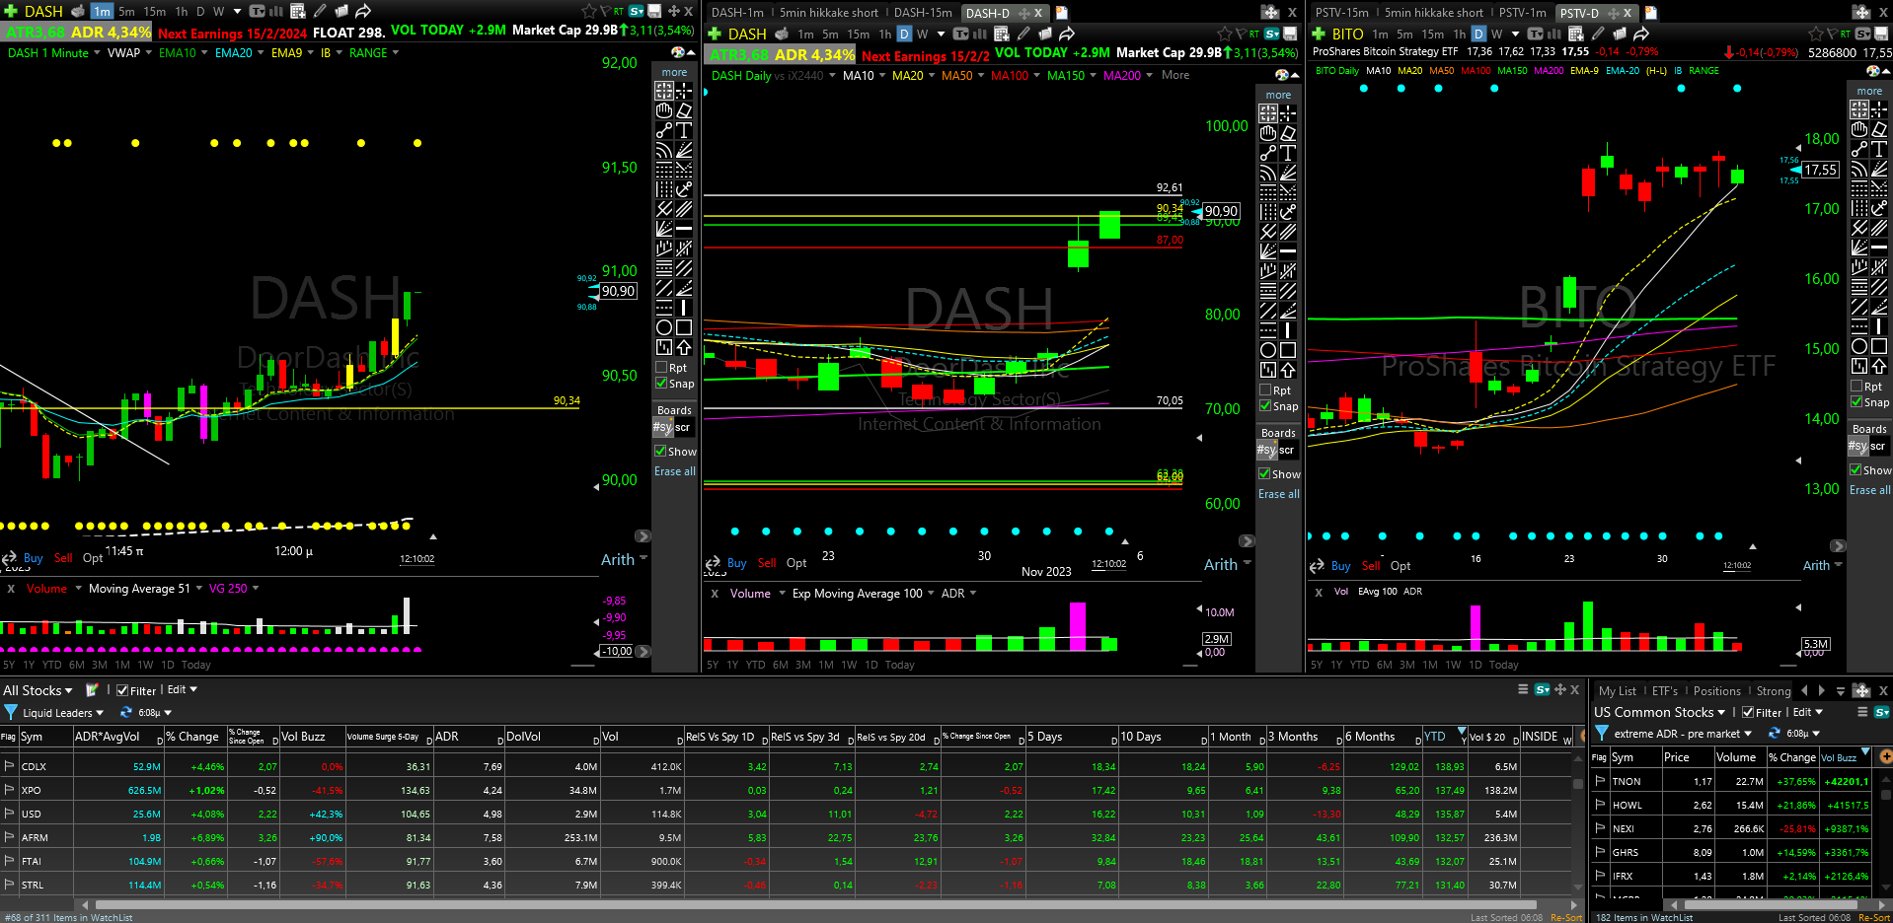
Task: Click the horizontal scrollbar under All Stocks table
Action: (x=815, y=904)
